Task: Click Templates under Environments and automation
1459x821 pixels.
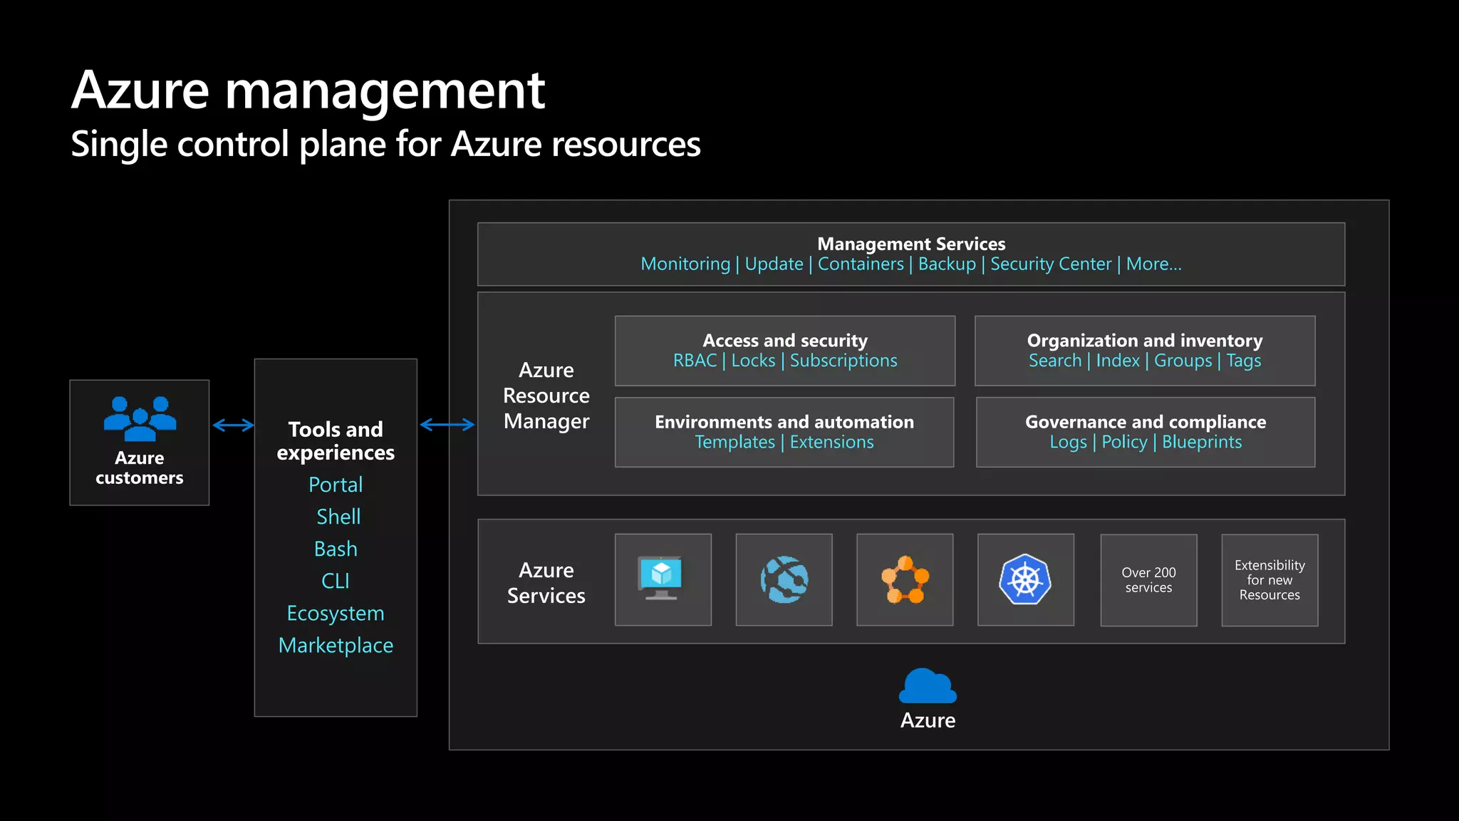Action: tap(734, 442)
